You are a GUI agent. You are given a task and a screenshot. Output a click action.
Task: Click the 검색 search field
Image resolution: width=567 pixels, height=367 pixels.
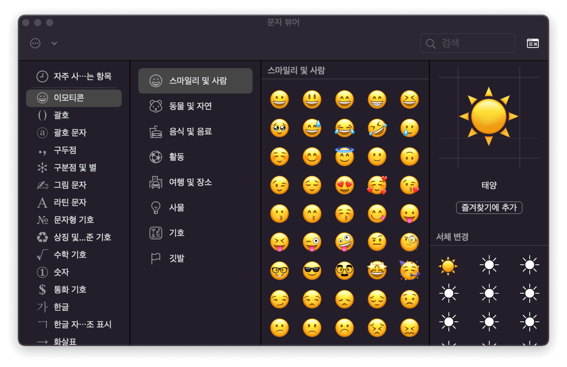tap(468, 43)
